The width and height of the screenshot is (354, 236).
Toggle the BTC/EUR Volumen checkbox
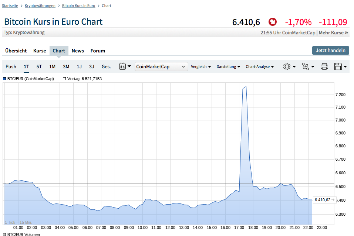coord(4,235)
